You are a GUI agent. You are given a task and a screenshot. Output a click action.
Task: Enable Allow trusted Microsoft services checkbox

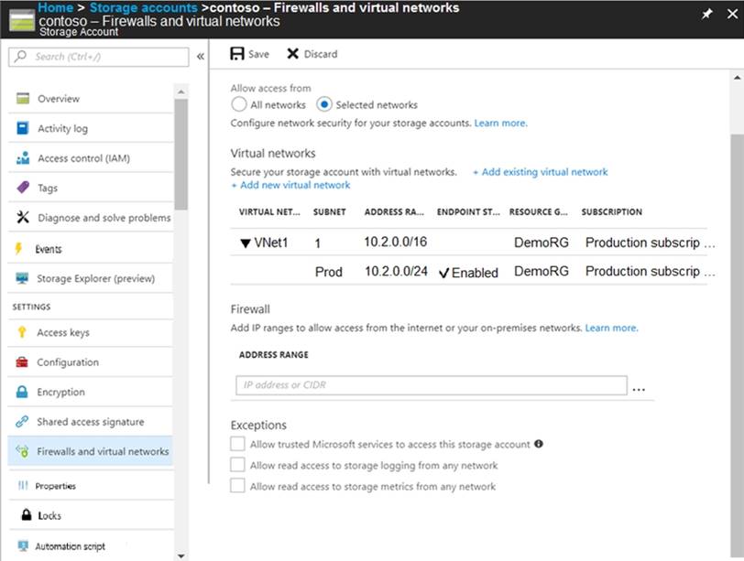(x=238, y=444)
